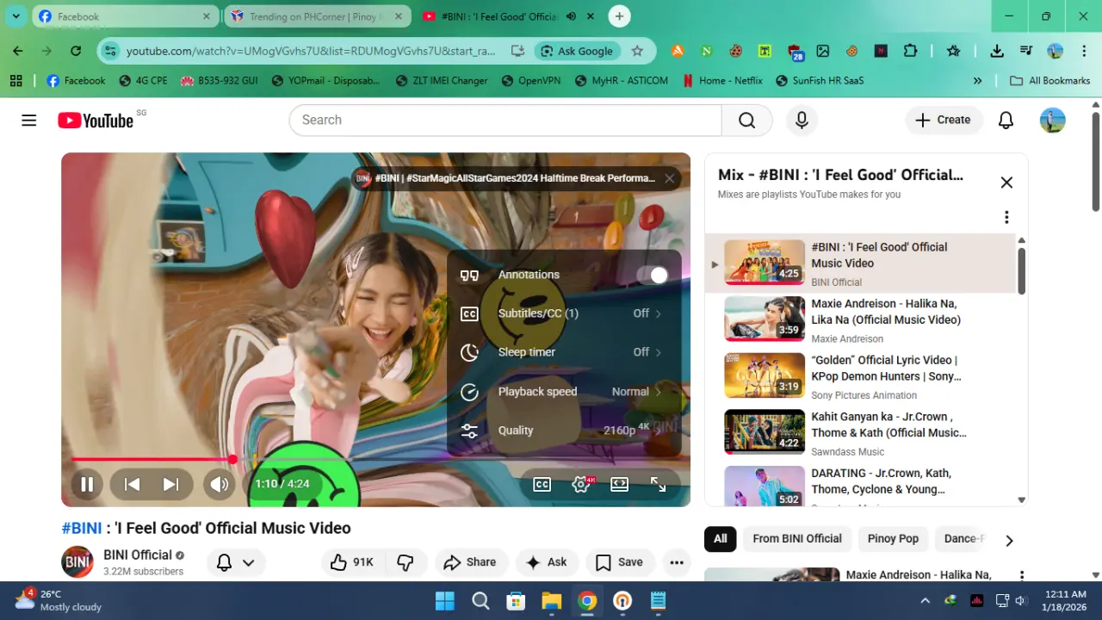
Task: Skip to the previous video in player
Action: pyautogui.click(x=132, y=484)
